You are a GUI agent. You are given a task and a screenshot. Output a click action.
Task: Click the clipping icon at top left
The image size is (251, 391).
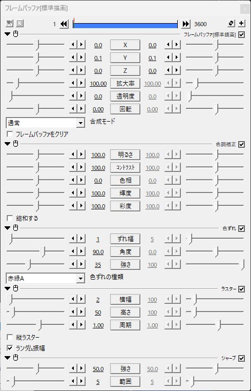pos(19,24)
